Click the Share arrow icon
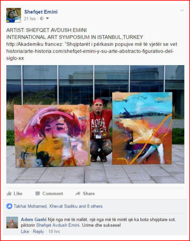 pos(78,193)
